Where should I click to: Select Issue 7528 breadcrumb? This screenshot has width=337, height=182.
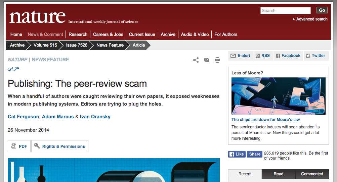77,45
